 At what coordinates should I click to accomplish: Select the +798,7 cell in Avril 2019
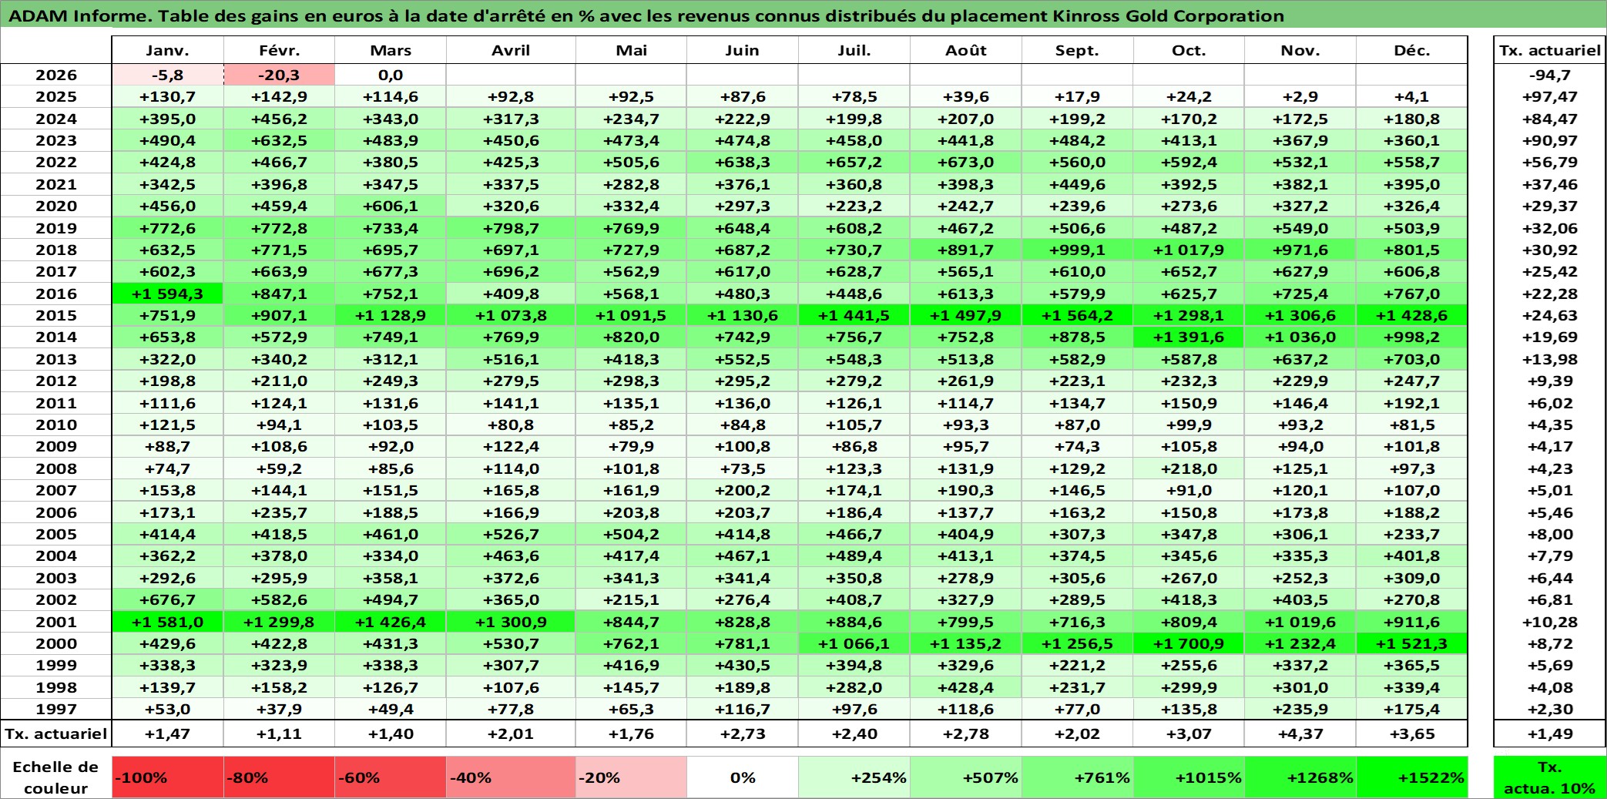pos(511,228)
